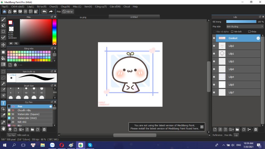Select the rectangular Select tool
The height and width of the screenshot is (149, 265).
coord(3,72)
